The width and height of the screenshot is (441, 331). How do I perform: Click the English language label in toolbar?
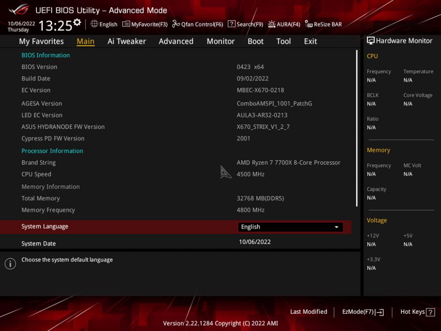108,24
